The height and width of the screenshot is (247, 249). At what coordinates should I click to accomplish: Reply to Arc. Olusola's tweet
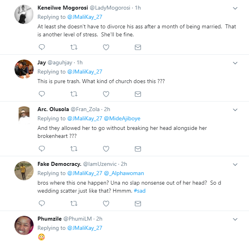pos(42,149)
